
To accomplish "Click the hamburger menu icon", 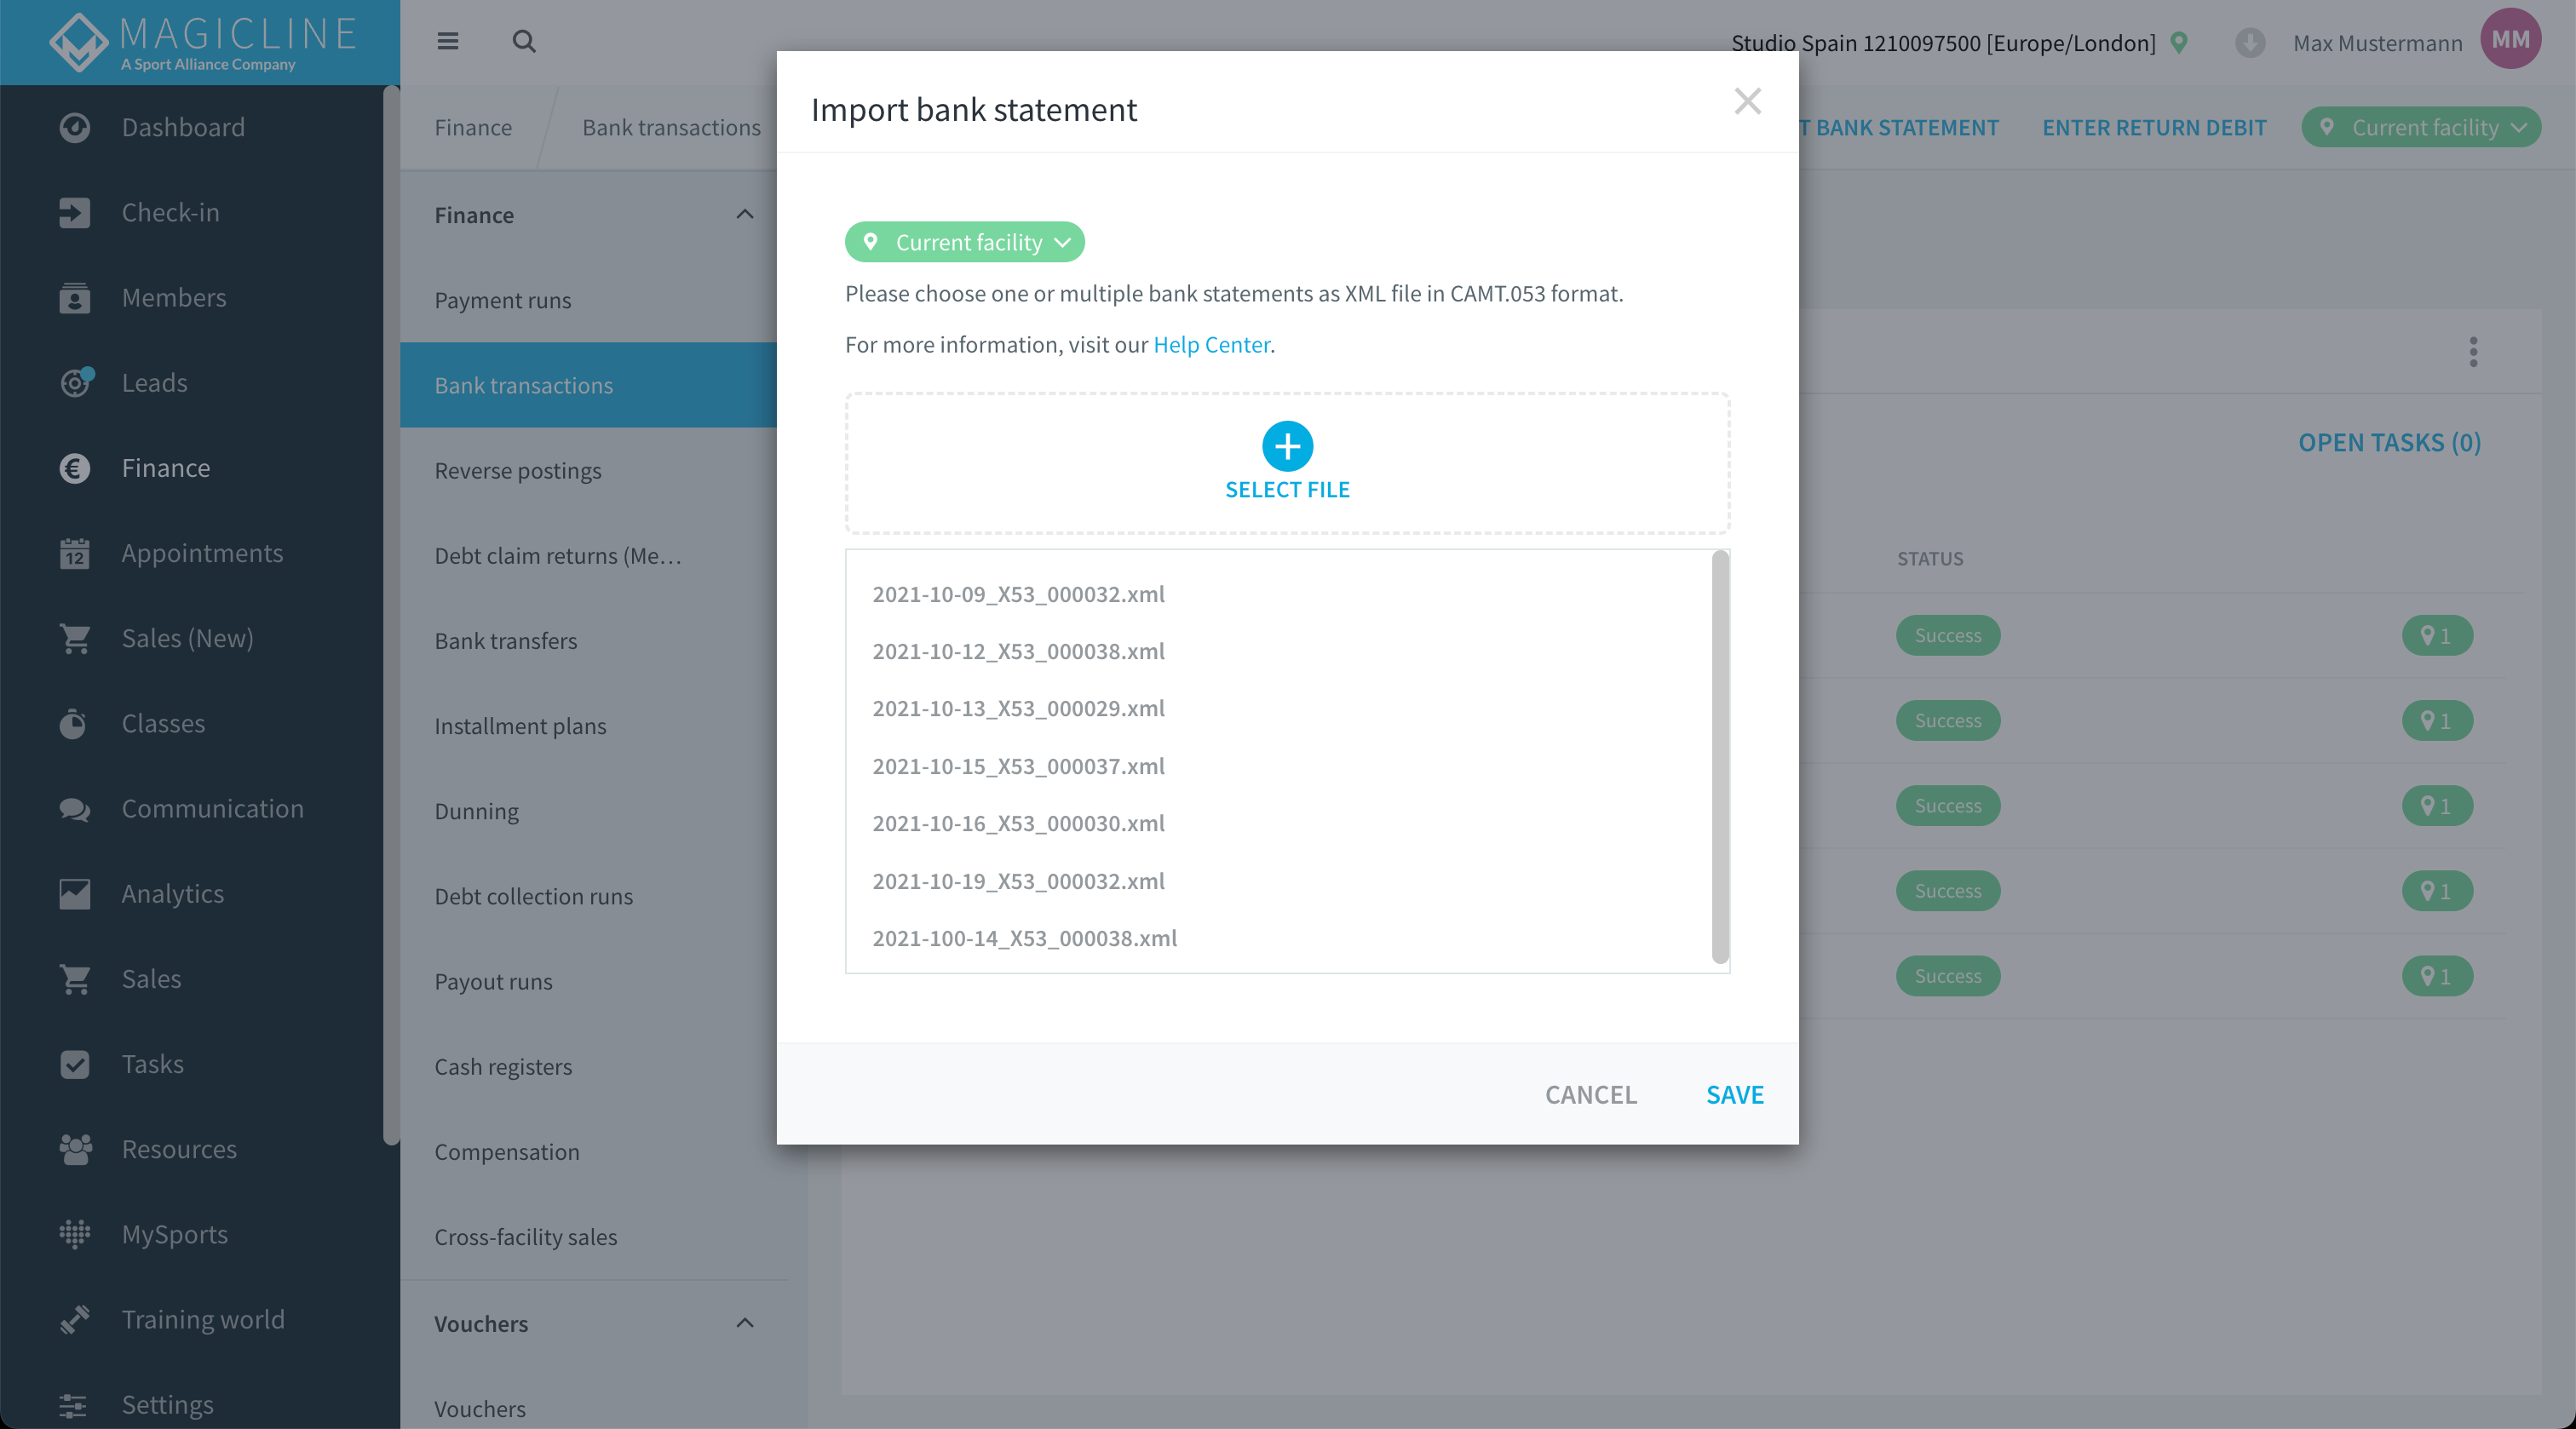I will [447, 41].
